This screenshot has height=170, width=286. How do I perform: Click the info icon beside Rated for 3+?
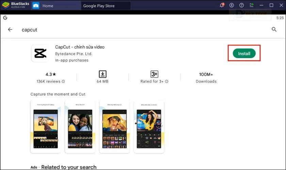166,82
